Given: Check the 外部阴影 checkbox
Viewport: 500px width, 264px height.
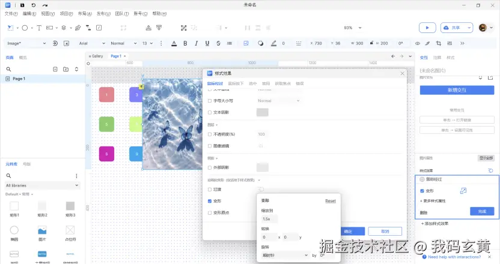Looking at the screenshot, I should tap(210, 167).
